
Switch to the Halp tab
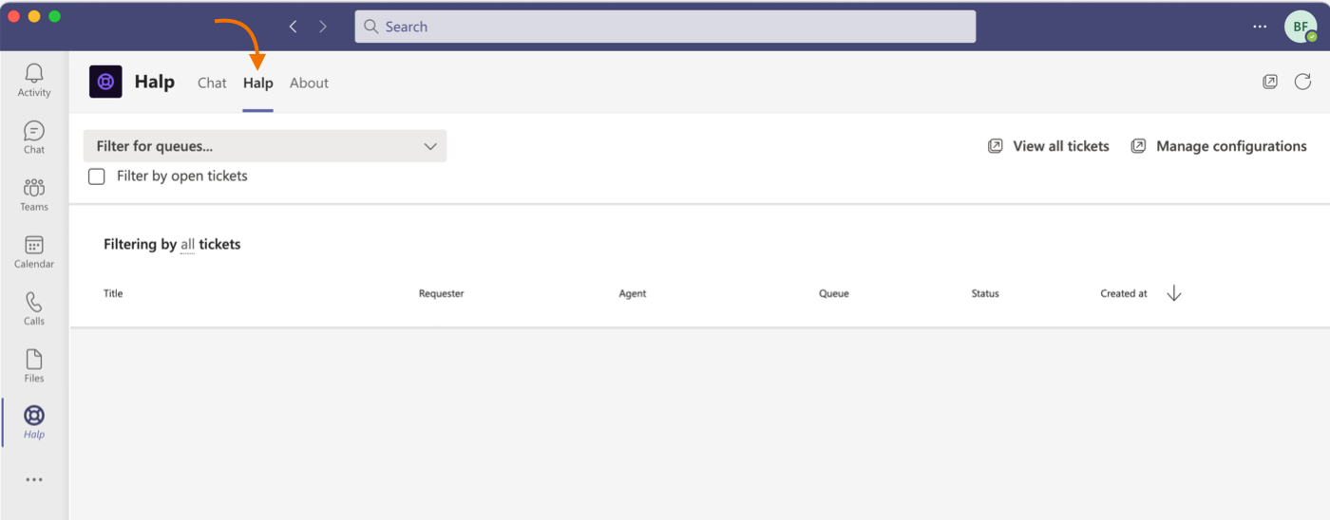tap(257, 83)
